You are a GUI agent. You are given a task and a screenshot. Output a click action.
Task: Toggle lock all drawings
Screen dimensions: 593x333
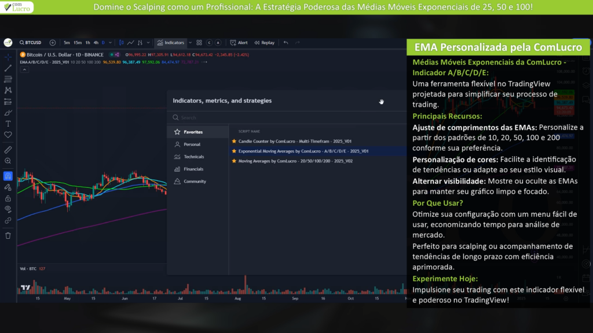coord(8,198)
